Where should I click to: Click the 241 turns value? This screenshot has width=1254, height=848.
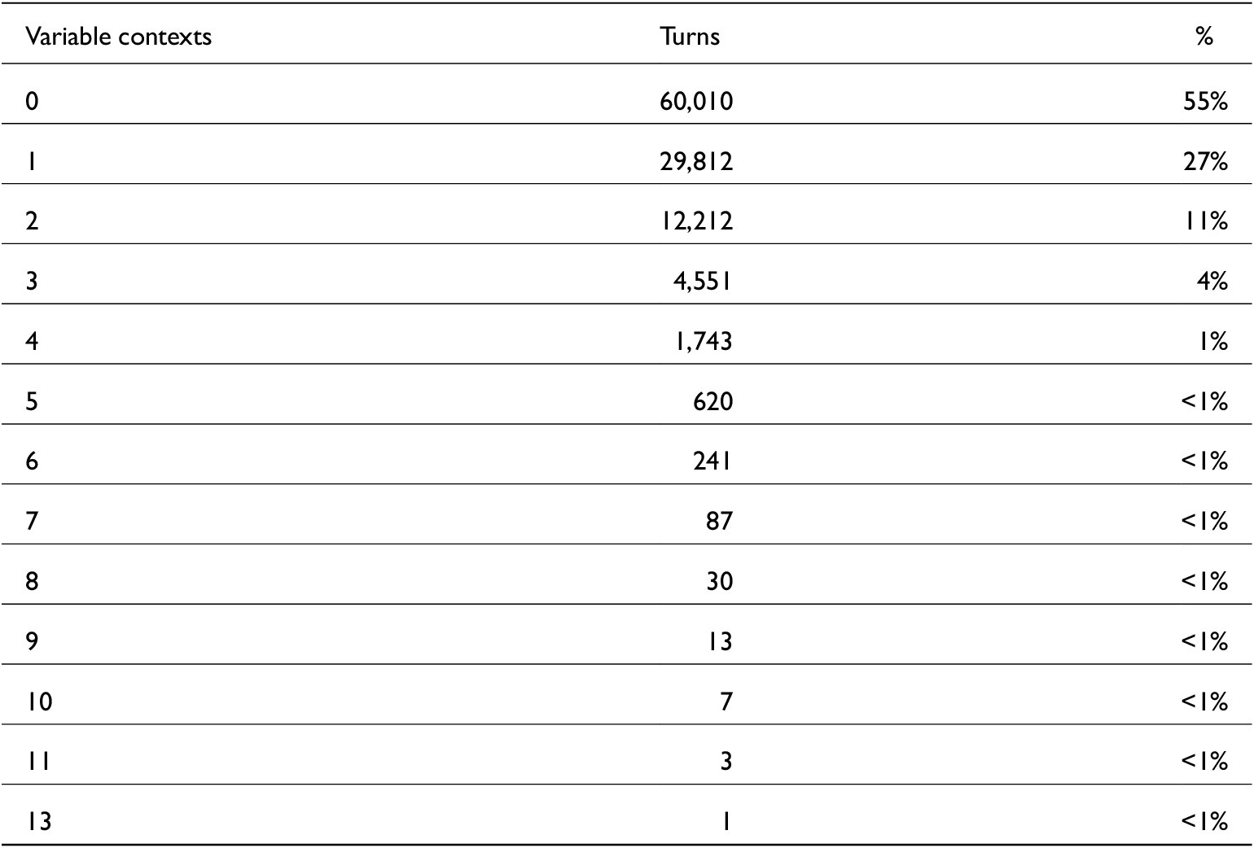point(713,461)
